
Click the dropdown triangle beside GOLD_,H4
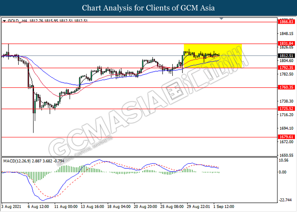[x=4, y=21]
